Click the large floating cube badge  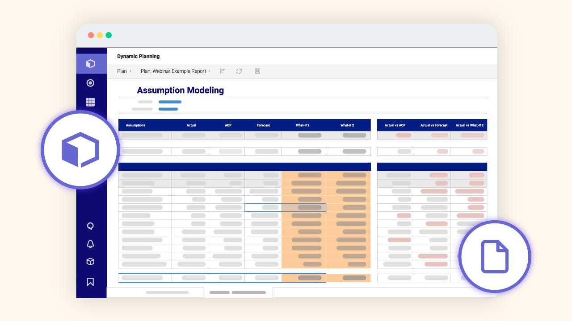[80, 150]
